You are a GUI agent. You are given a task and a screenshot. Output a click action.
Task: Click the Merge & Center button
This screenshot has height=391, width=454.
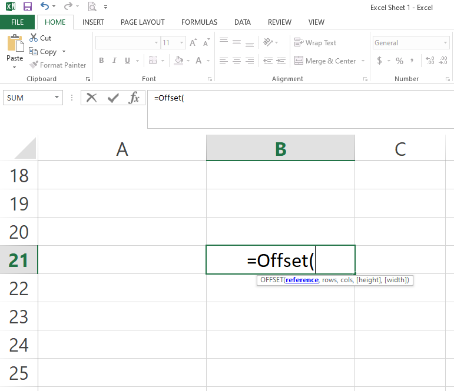pyautogui.click(x=330, y=61)
